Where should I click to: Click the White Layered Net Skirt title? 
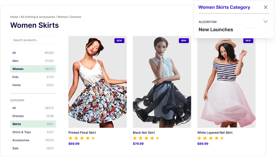click(215, 133)
